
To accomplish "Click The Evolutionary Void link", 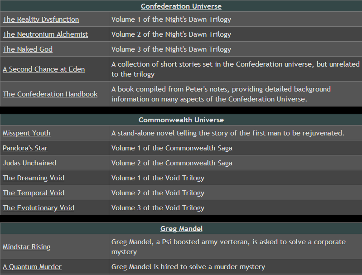I will click(x=39, y=208).
